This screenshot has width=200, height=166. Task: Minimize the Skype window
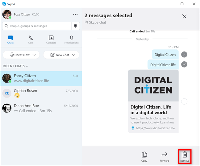[170, 4]
